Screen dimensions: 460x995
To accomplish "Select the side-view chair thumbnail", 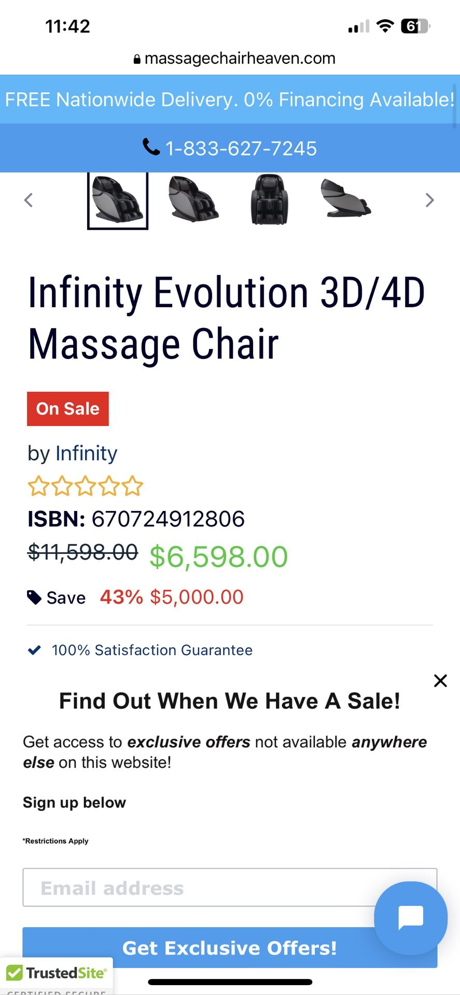I will tap(344, 200).
